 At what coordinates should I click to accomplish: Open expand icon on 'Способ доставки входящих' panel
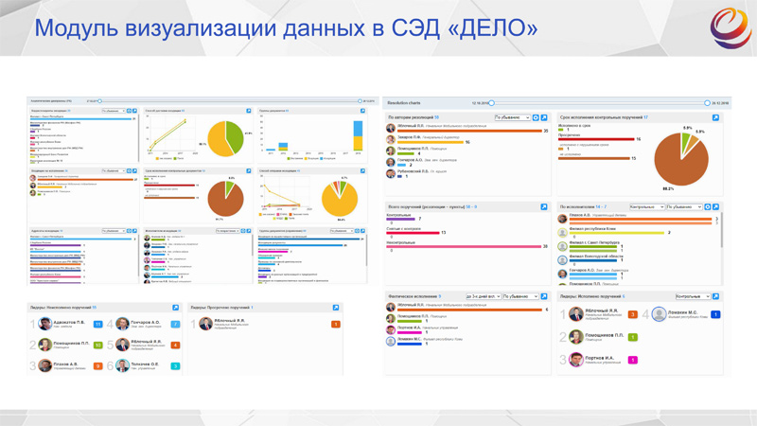(249, 111)
